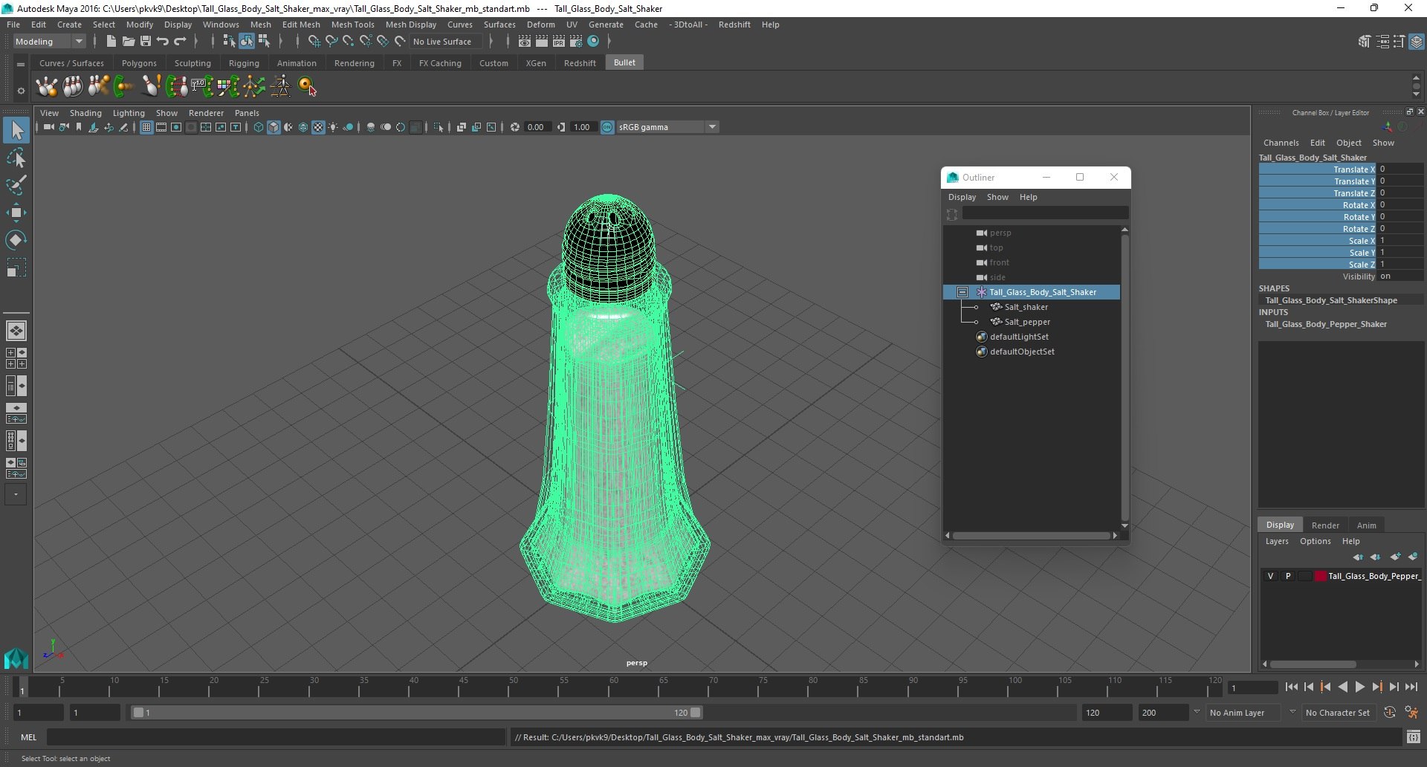
Task: Move selected layer up icon
Action: [x=1358, y=557]
